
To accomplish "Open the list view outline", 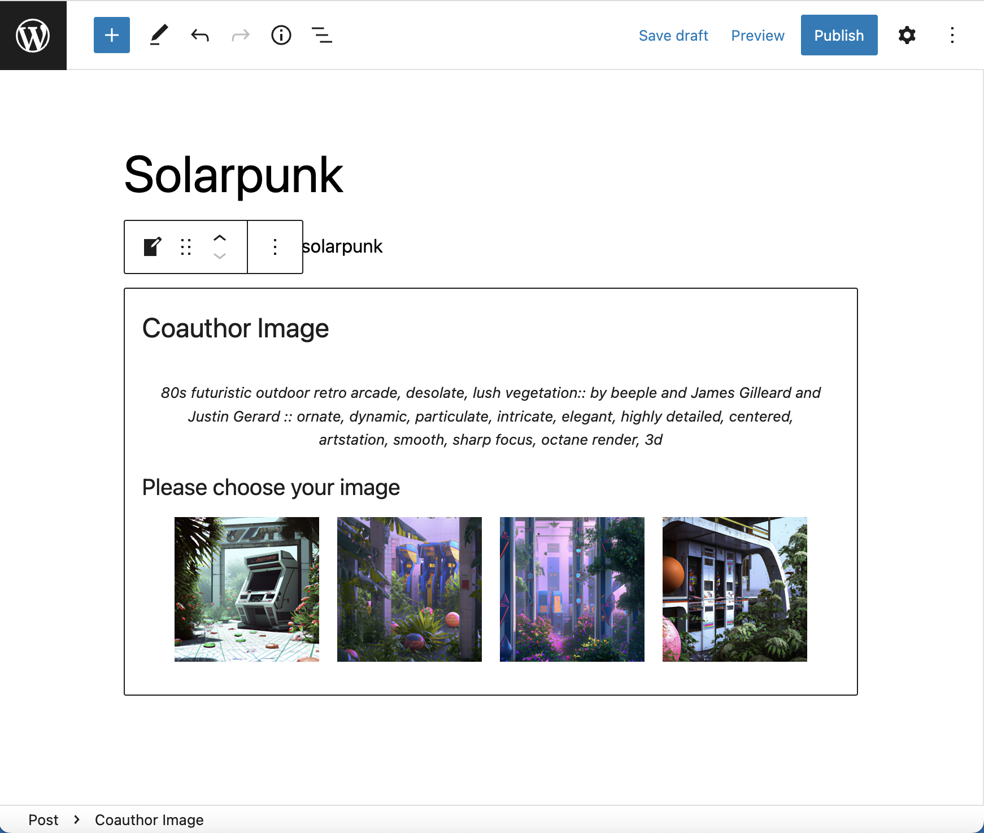I will tap(322, 35).
